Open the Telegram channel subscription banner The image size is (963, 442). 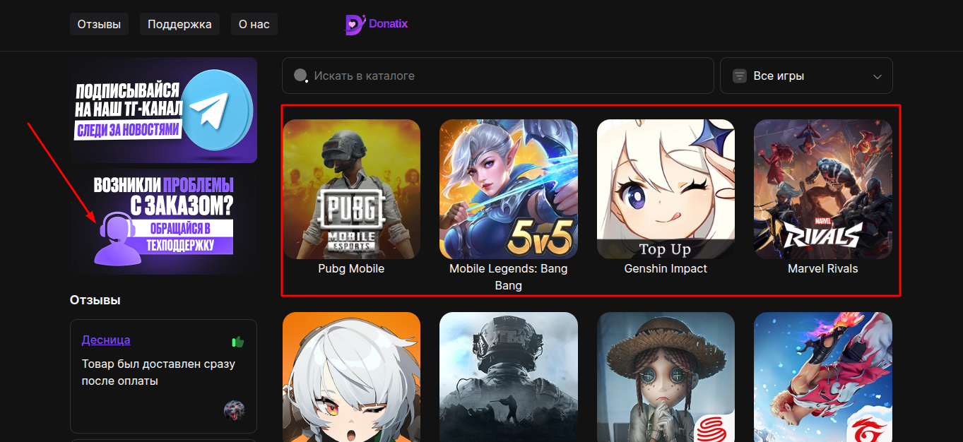click(x=163, y=110)
